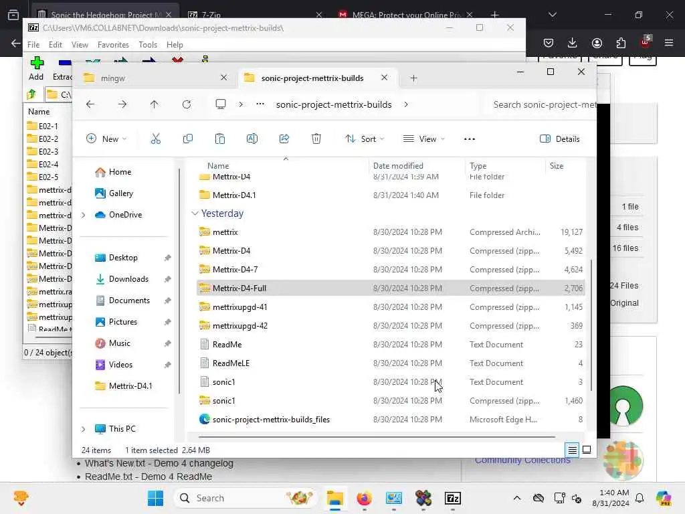The image size is (685, 514).
Task: Open Mettrix-D4.1 pinned folder in sidebar
Action: click(130, 386)
